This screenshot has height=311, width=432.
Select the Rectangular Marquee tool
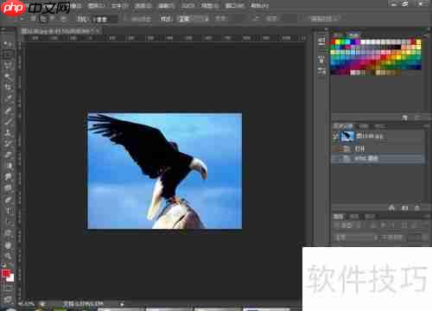click(8, 54)
